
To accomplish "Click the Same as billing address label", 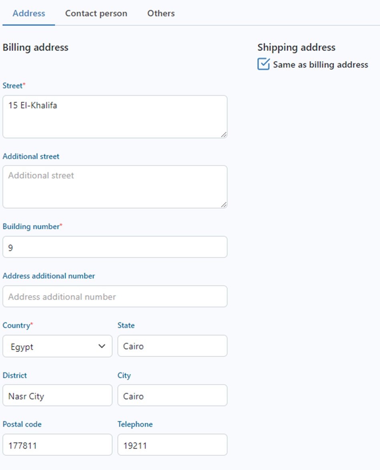I will pyautogui.click(x=320, y=65).
